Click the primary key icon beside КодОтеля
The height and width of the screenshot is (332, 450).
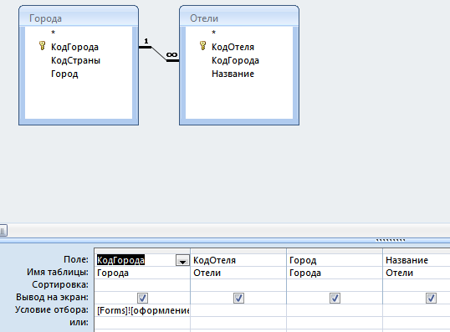[203, 46]
